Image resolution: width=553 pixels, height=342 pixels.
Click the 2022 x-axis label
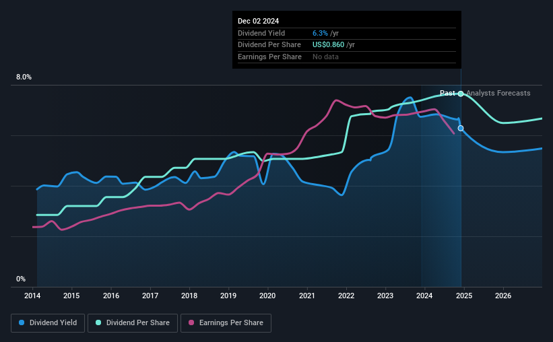pyautogui.click(x=346, y=296)
